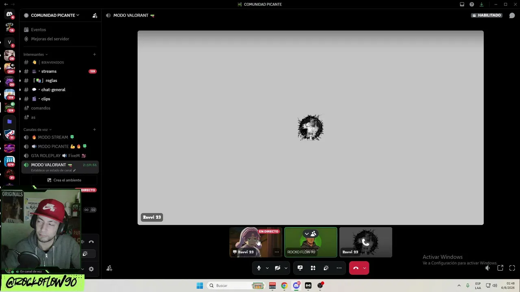Image resolution: width=520 pixels, height=292 pixels.
Task: Open the server with 579 notifications
Action: coord(9,161)
